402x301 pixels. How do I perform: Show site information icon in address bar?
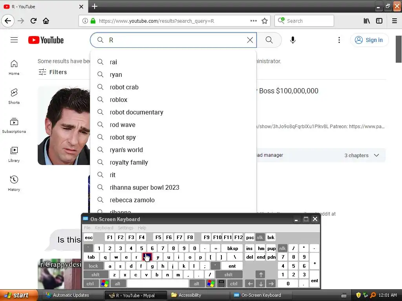tap(85, 21)
